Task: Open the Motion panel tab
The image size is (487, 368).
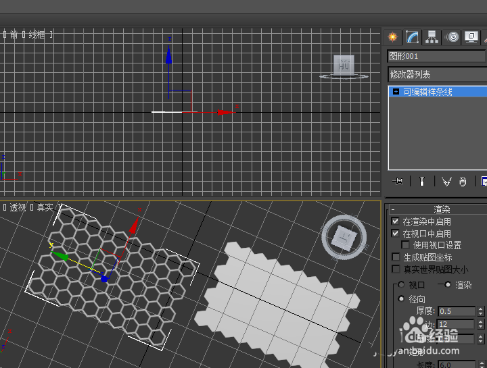Action: tap(453, 37)
